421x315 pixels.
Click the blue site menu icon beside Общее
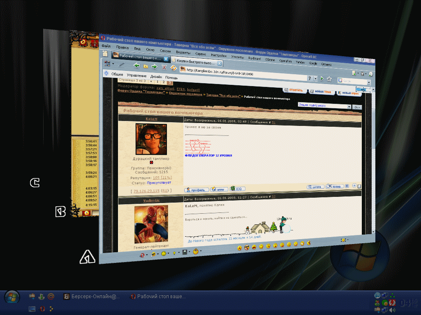click(106, 73)
